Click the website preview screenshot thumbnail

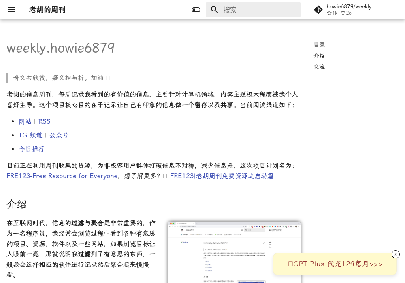pos(234,252)
